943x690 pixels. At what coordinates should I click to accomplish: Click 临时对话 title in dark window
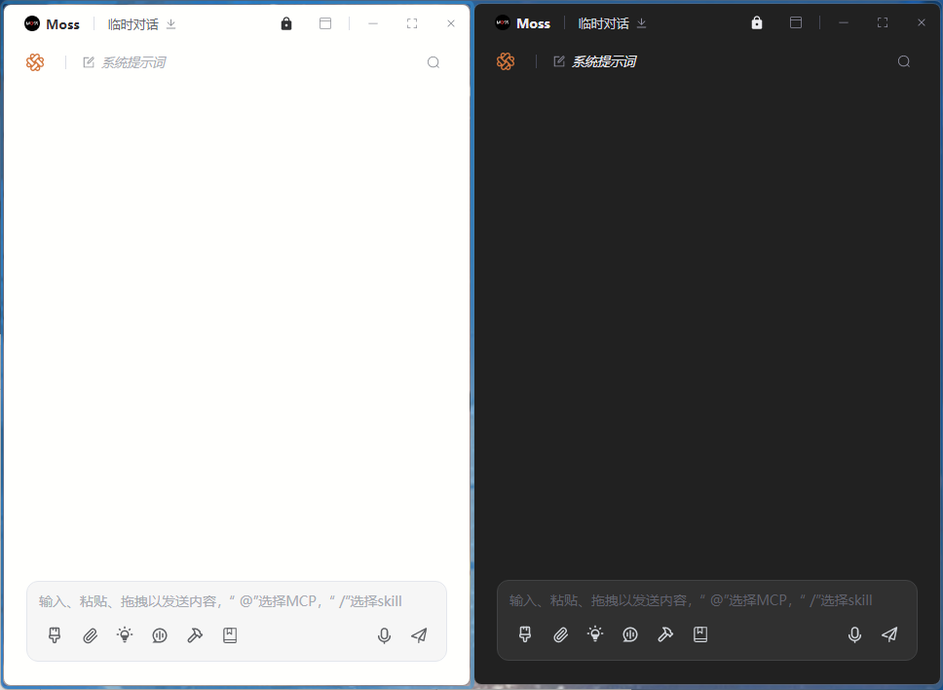[x=603, y=23]
